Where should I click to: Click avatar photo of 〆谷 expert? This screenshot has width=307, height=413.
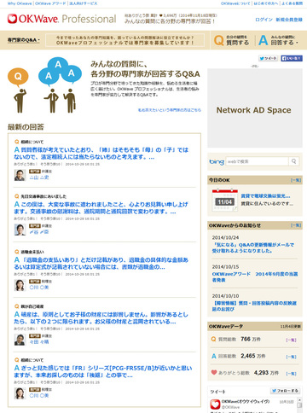point(20,230)
